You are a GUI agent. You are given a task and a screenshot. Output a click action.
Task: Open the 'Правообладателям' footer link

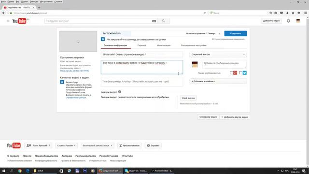click(x=46, y=156)
